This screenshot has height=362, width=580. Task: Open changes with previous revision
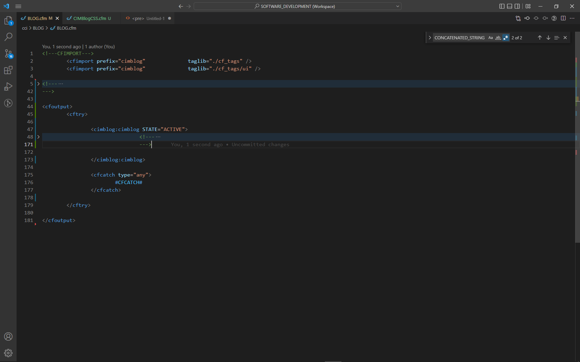(x=527, y=18)
